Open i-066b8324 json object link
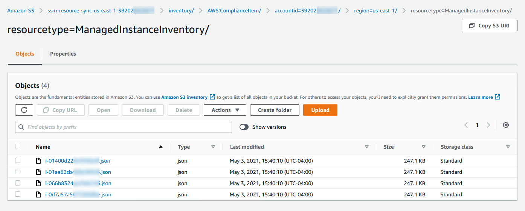The image size is (525, 211). click(x=78, y=183)
